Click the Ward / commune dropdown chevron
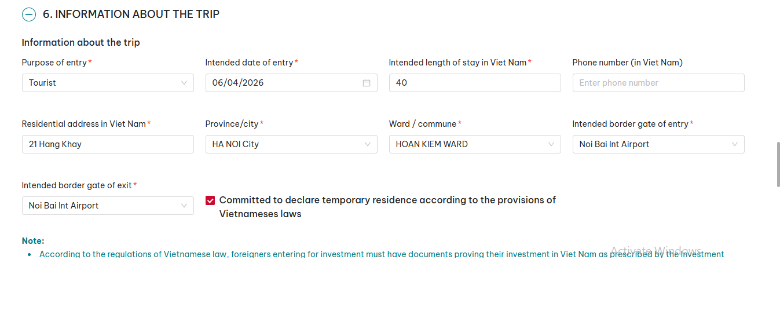This screenshot has height=329, width=780. click(x=551, y=144)
